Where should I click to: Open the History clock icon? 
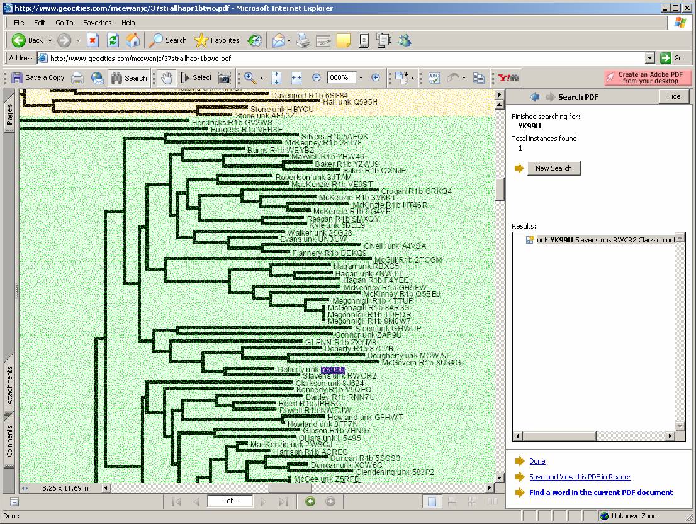tap(255, 40)
